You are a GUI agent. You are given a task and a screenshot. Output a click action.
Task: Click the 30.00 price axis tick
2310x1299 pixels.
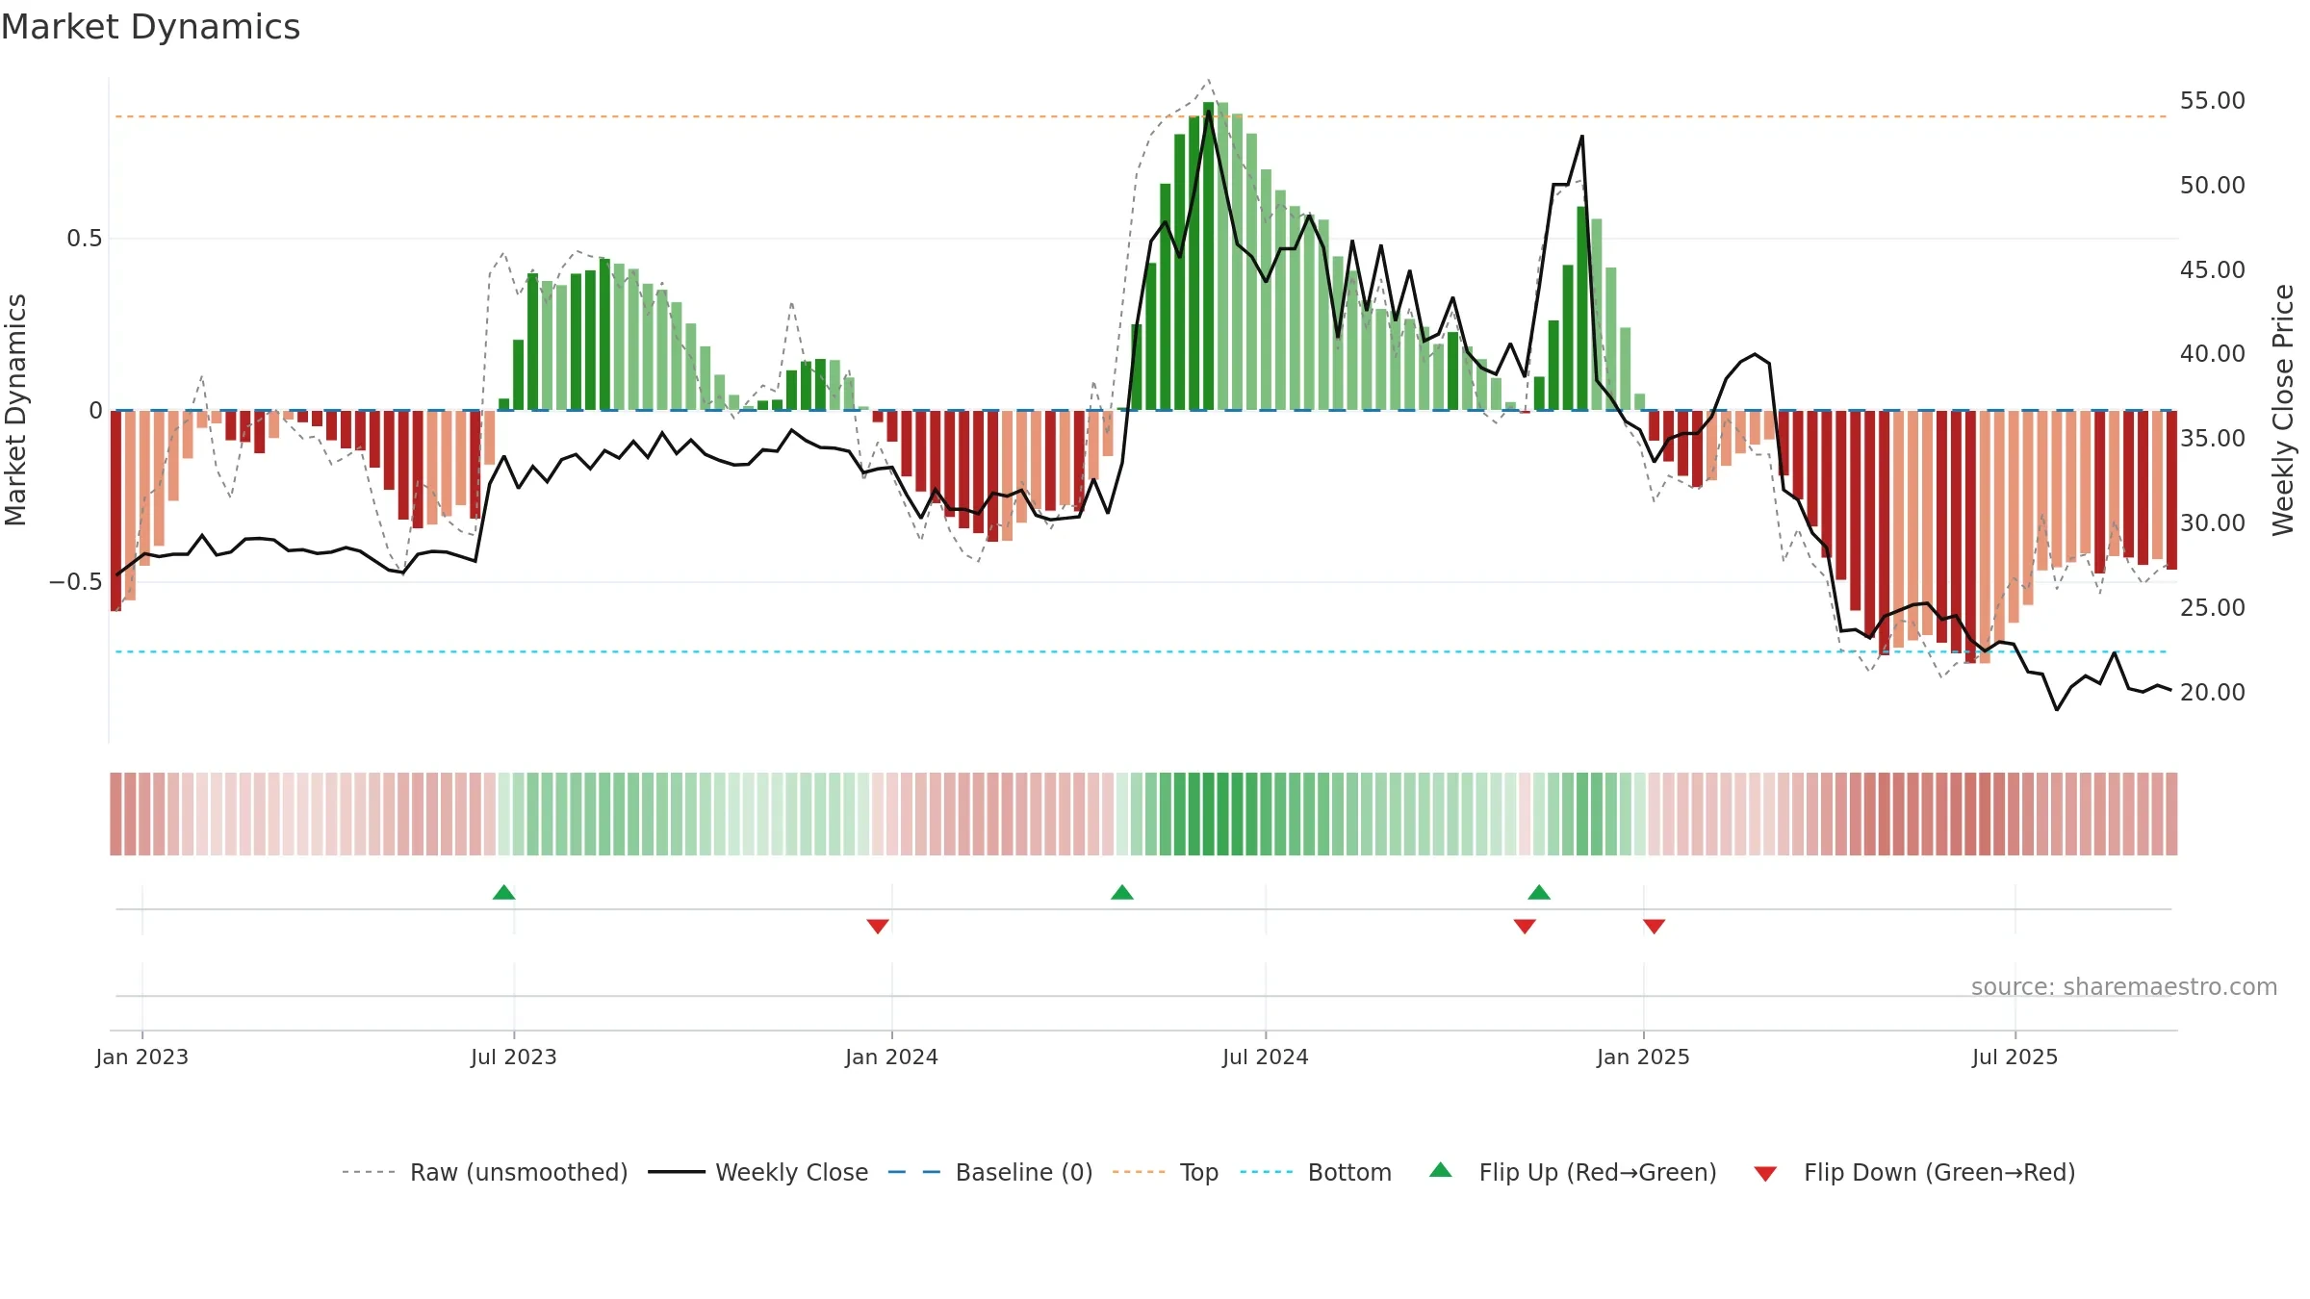coord(2213,522)
